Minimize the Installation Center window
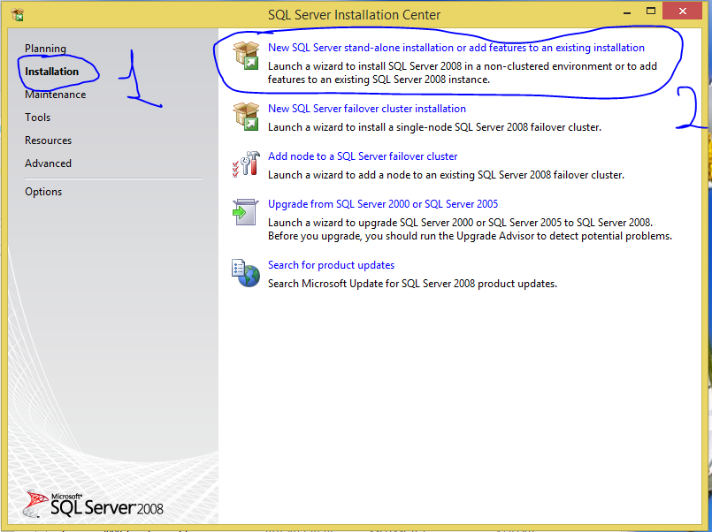The width and height of the screenshot is (712, 532). pyautogui.click(x=627, y=11)
